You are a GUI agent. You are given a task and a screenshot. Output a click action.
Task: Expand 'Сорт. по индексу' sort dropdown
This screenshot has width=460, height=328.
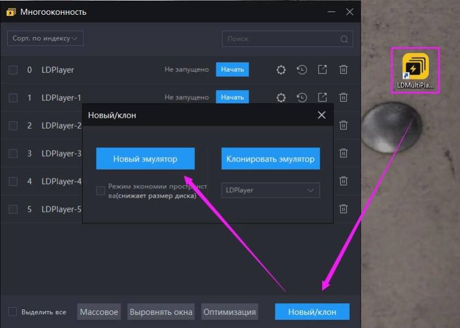(45, 38)
